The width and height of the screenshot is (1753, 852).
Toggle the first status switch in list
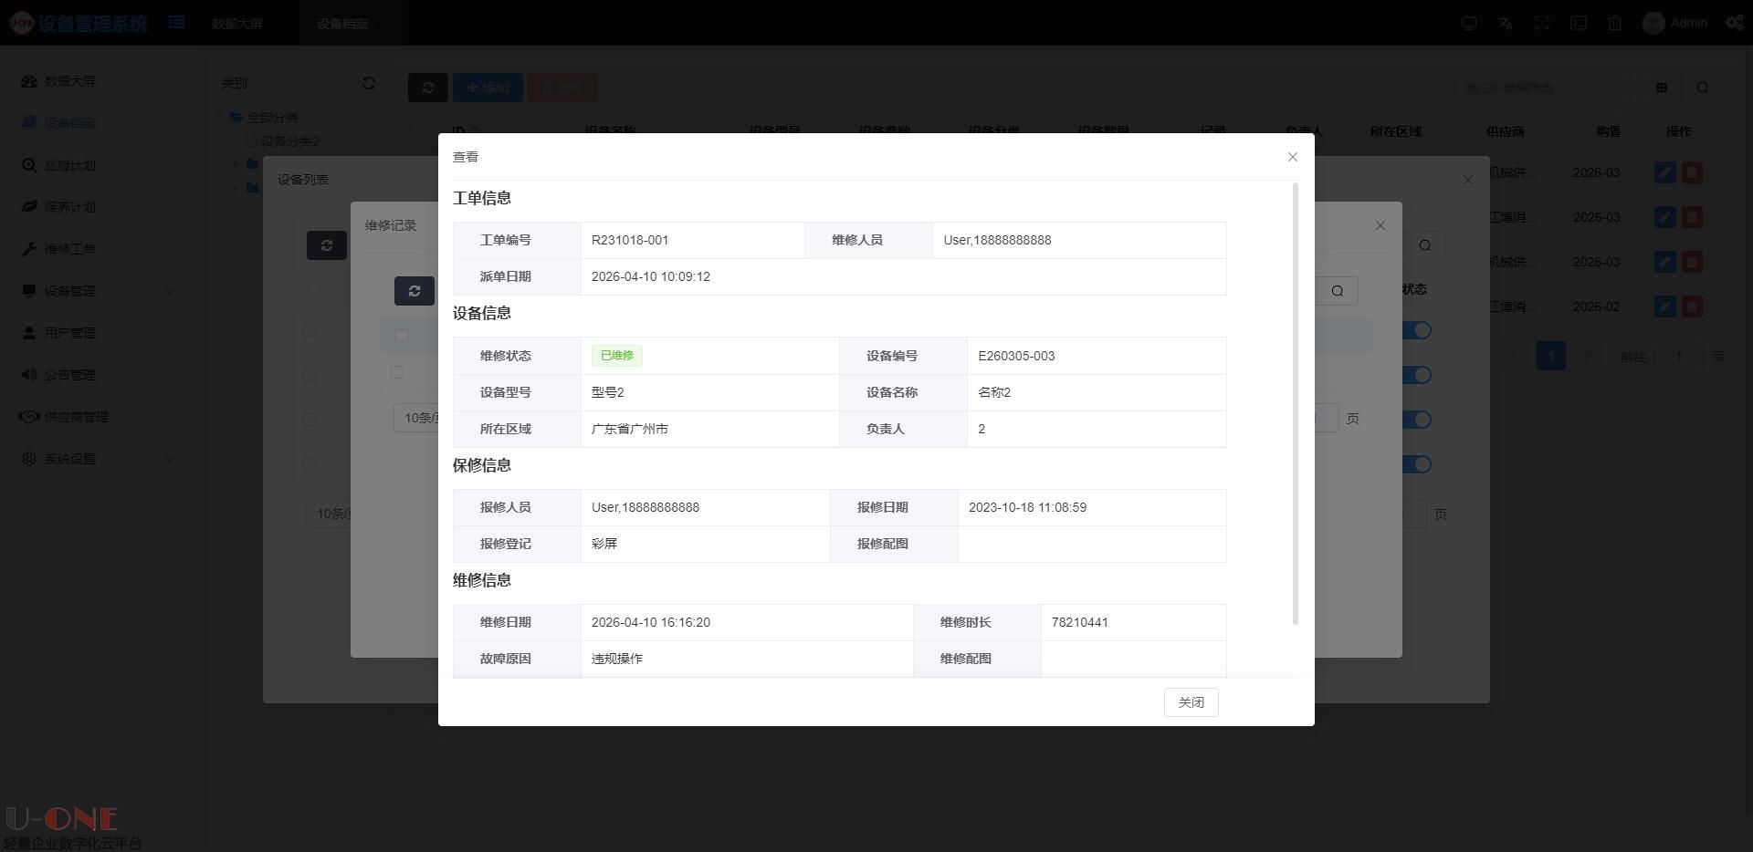pyautogui.click(x=1418, y=330)
